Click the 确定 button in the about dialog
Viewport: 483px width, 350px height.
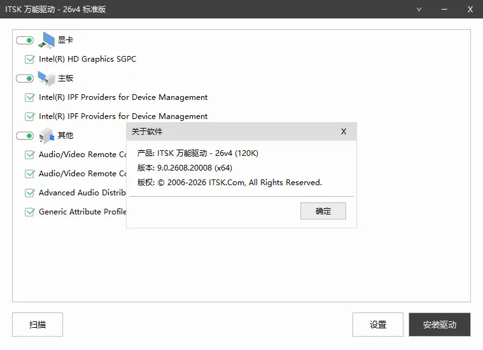point(323,211)
